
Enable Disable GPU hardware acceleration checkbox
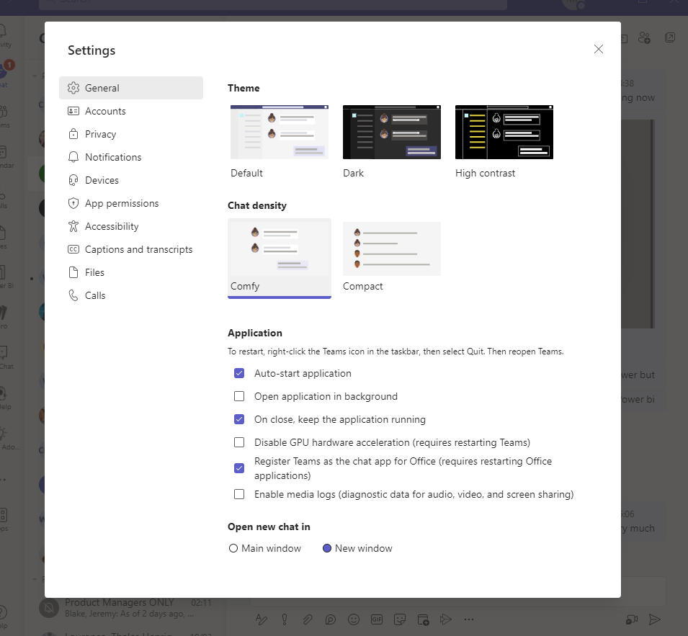pyautogui.click(x=239, y=442)
